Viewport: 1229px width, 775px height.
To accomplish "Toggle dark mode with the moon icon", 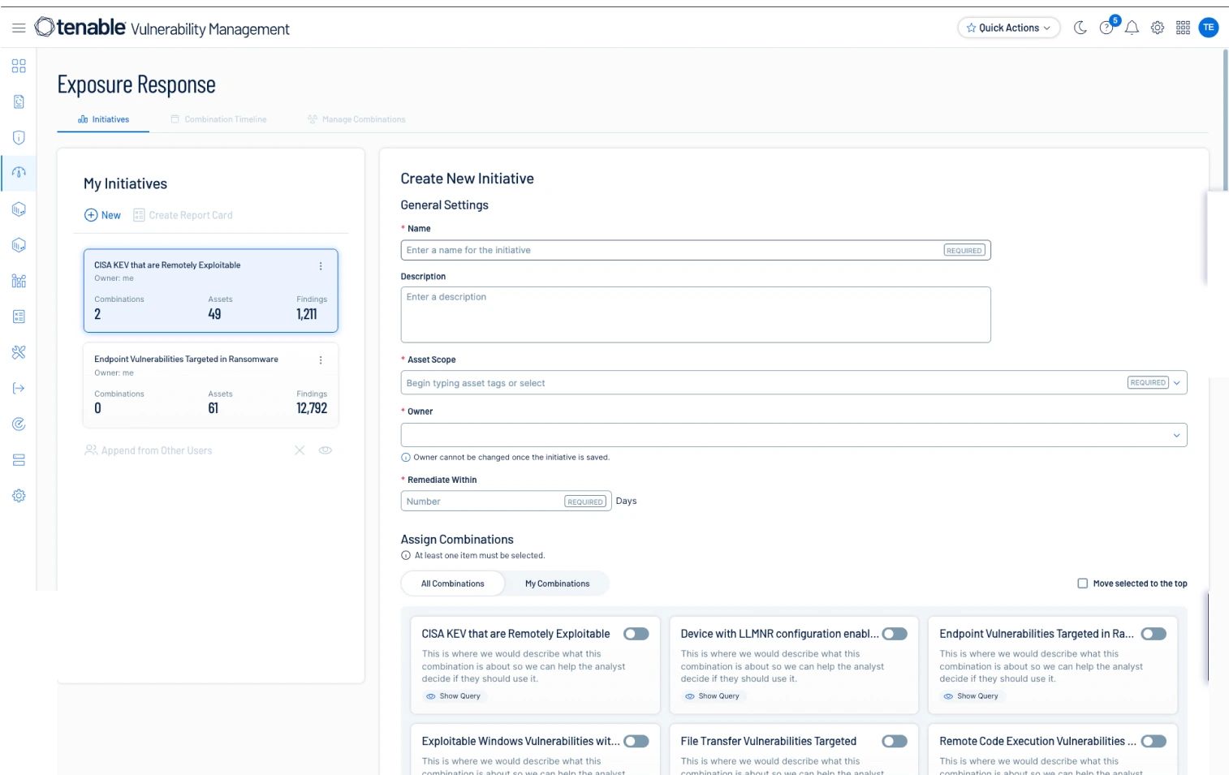I will pyautogui.click(x=1080, y=27).
